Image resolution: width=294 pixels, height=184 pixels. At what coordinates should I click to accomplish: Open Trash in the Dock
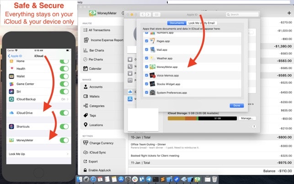point(214,179)
